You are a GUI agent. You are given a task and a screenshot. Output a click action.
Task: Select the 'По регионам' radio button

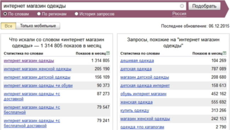coord(39,14)
